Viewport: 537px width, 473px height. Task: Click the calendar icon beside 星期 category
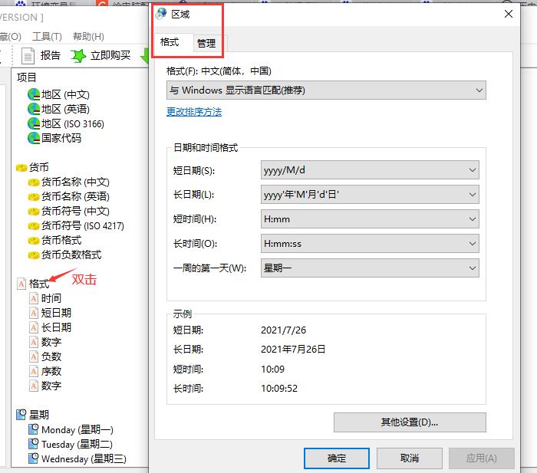point(21,415)
